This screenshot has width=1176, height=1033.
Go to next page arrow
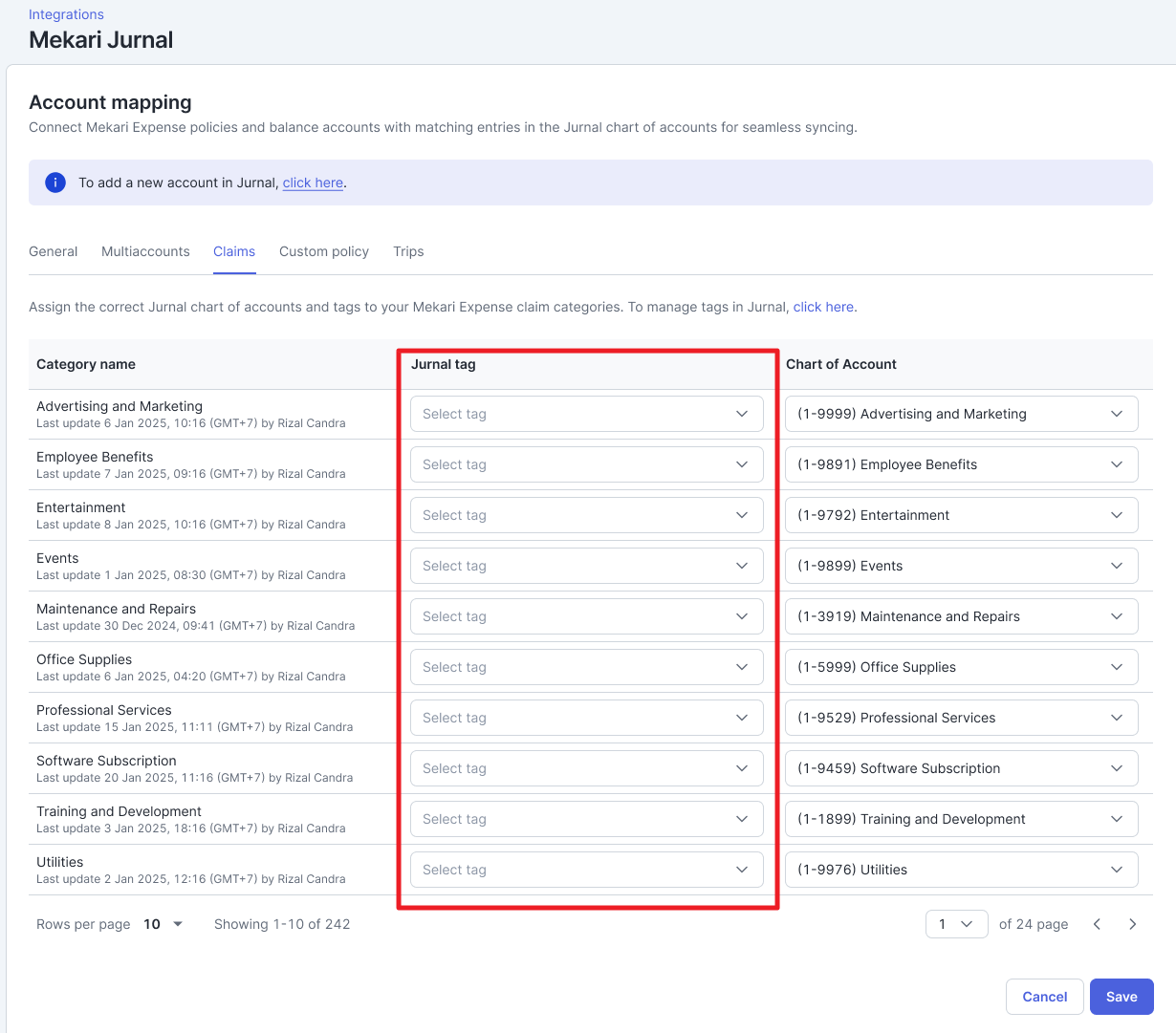coord(1132,924)
